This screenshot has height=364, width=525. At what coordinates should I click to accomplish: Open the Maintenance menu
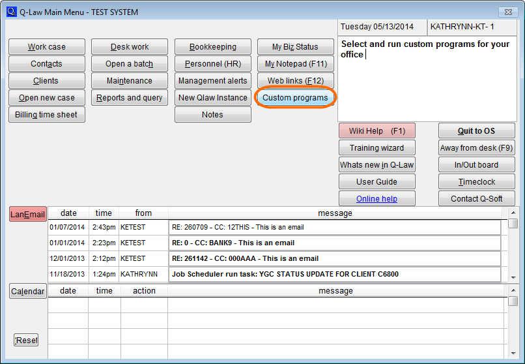pyautogui.click(x=130, y=81)
